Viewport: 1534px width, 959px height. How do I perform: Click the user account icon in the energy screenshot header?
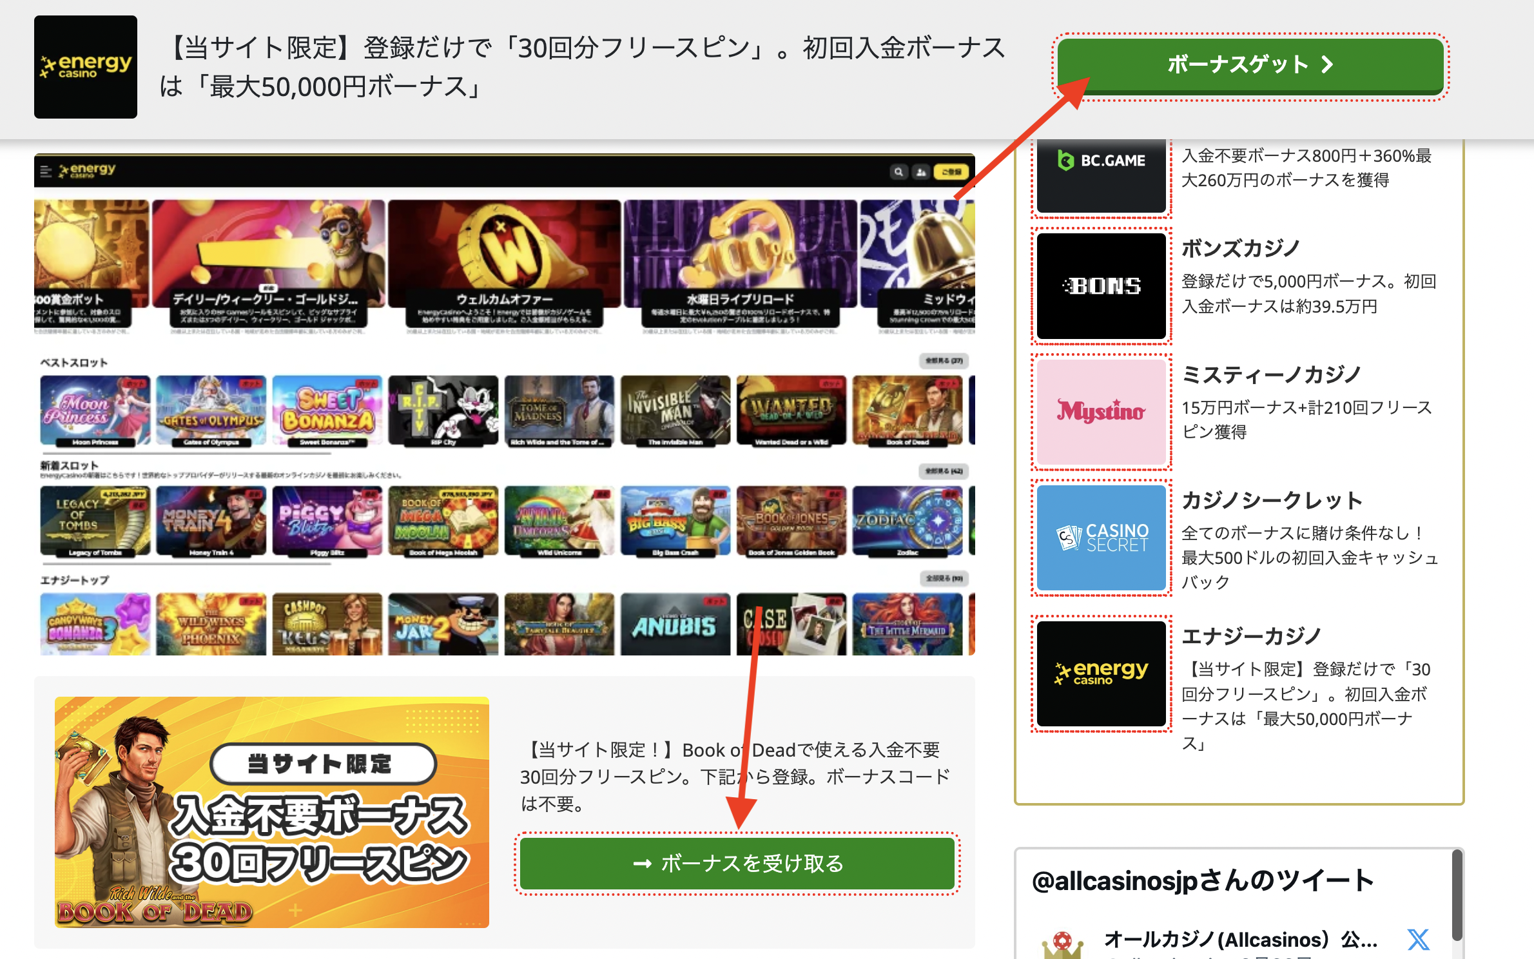(x=921, y=172)
